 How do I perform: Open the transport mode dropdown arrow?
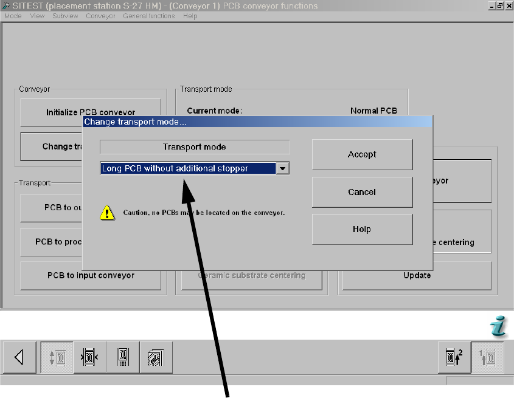point(282,168)
